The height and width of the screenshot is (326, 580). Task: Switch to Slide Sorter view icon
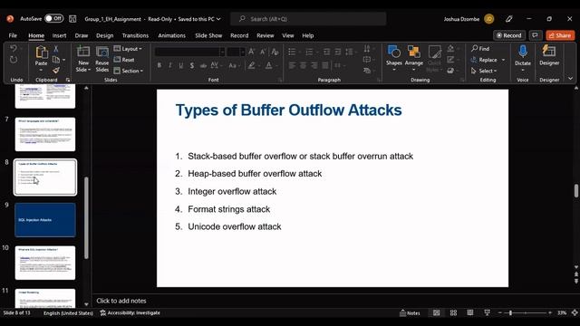coord(453,313)
